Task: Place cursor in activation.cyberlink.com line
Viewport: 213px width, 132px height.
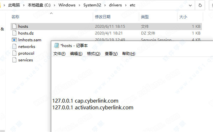Action: click(93, 108)
